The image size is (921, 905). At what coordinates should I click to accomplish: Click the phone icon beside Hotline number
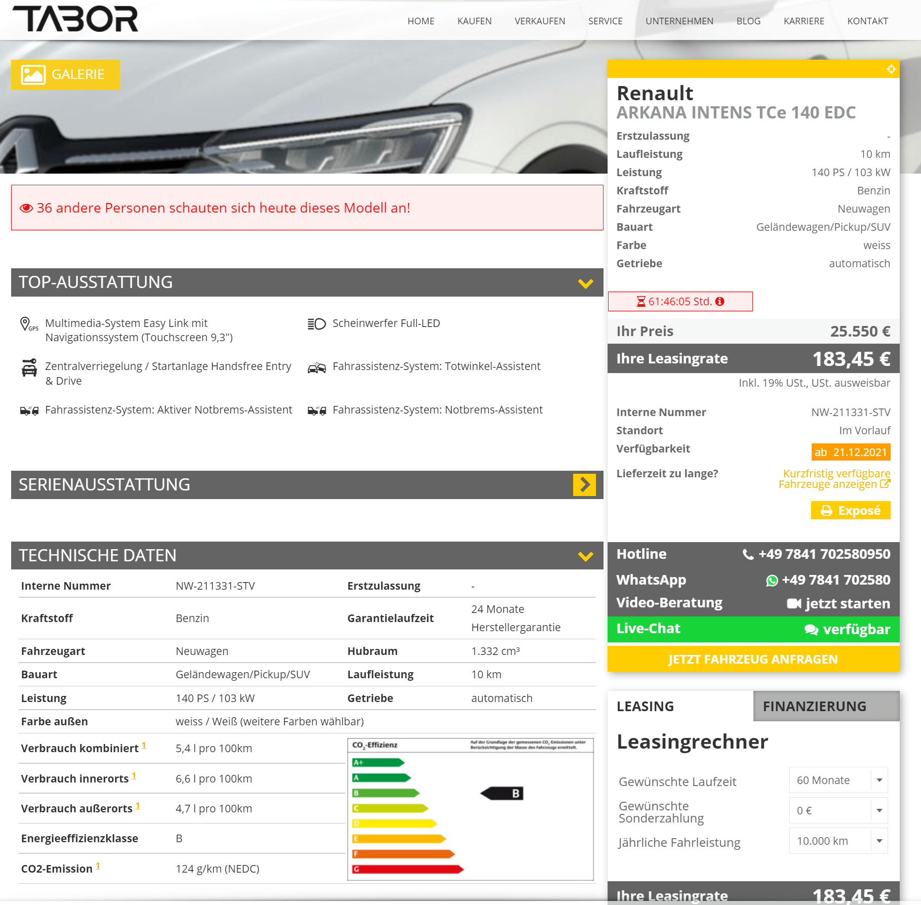pyautogui.click(x=748, y=555)
